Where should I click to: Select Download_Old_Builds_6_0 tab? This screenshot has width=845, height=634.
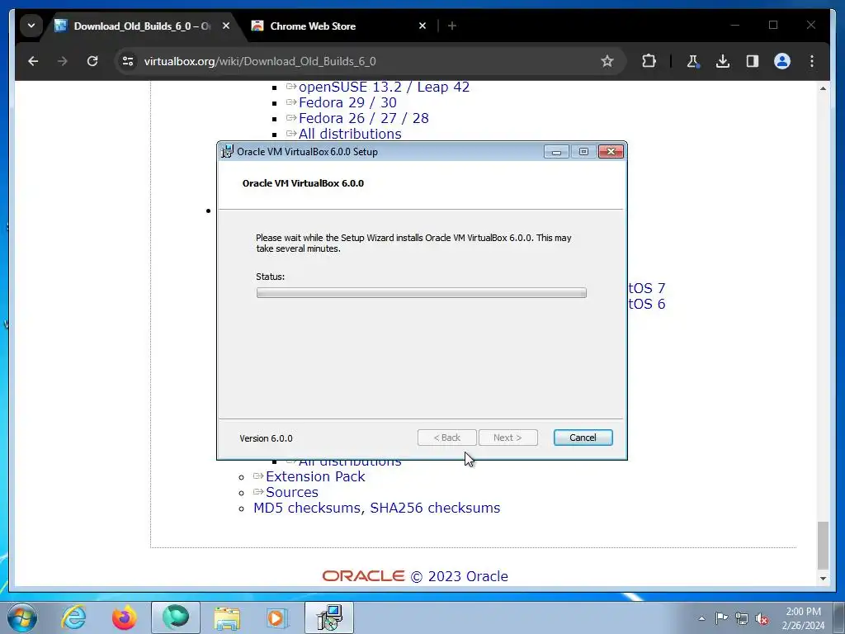[x=142, y=26]
